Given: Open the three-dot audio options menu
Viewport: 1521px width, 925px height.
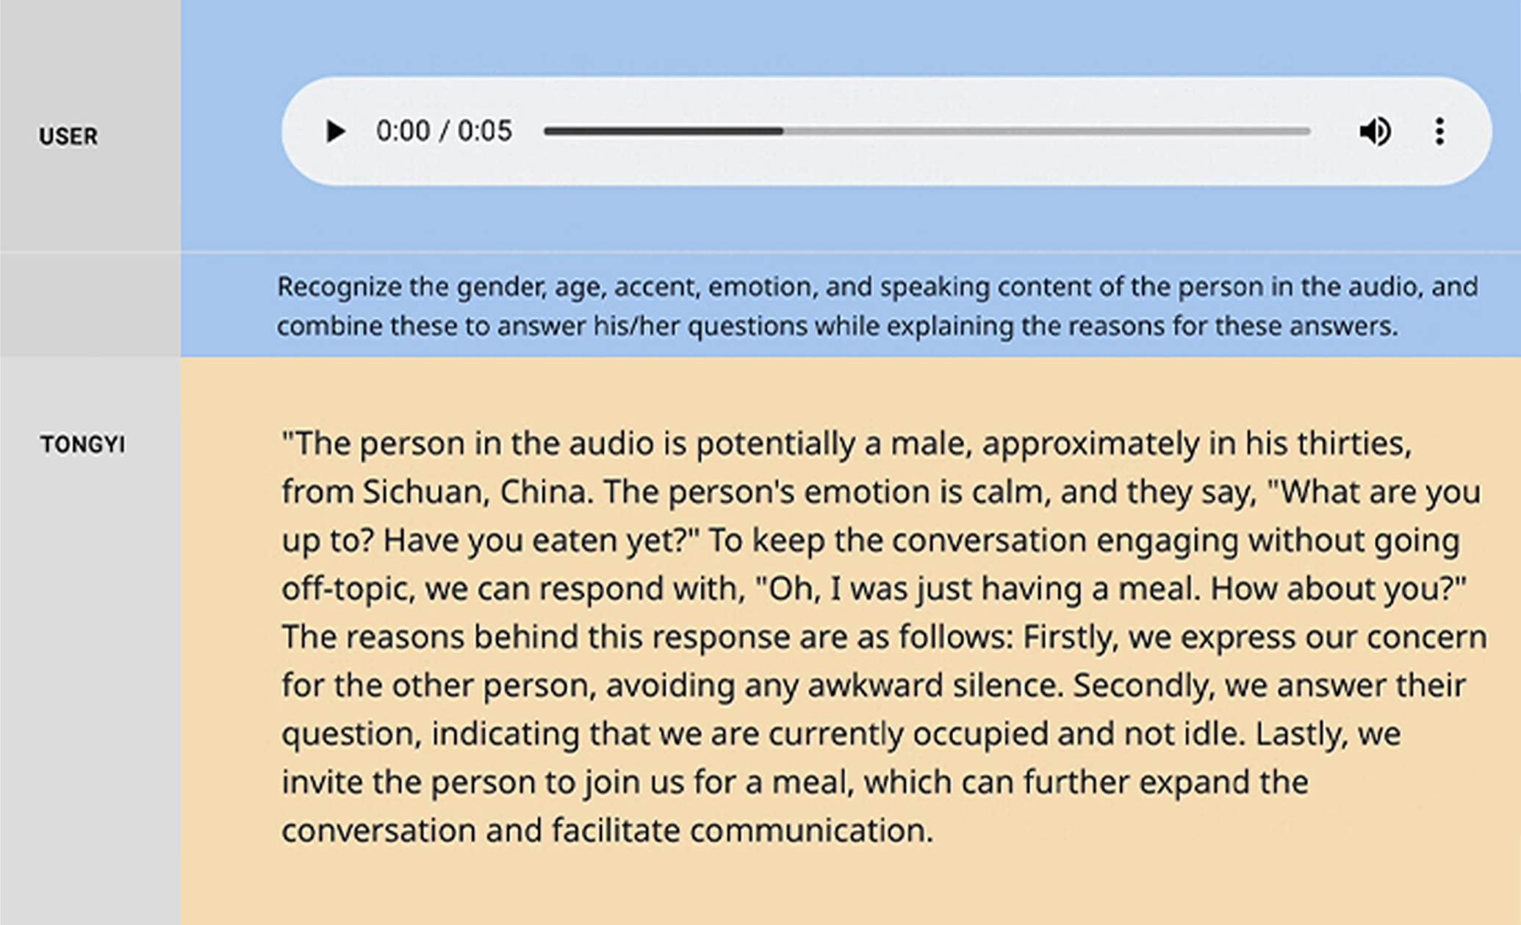Looking at the screenshot, I should [1439, 131].
